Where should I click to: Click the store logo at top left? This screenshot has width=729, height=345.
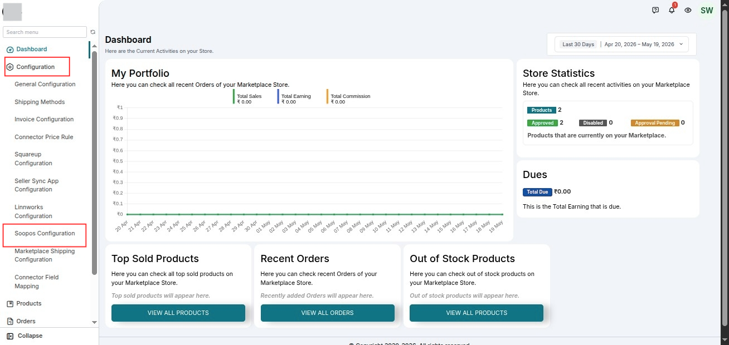[x=12, y=11]
